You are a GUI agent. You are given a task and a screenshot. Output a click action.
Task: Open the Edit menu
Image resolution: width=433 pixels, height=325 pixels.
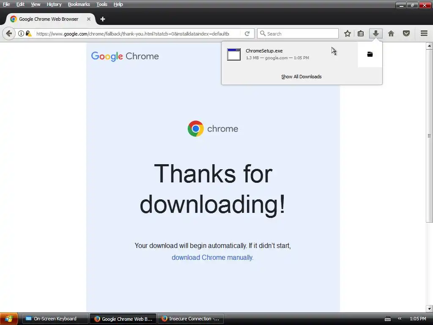pos(20,4)
